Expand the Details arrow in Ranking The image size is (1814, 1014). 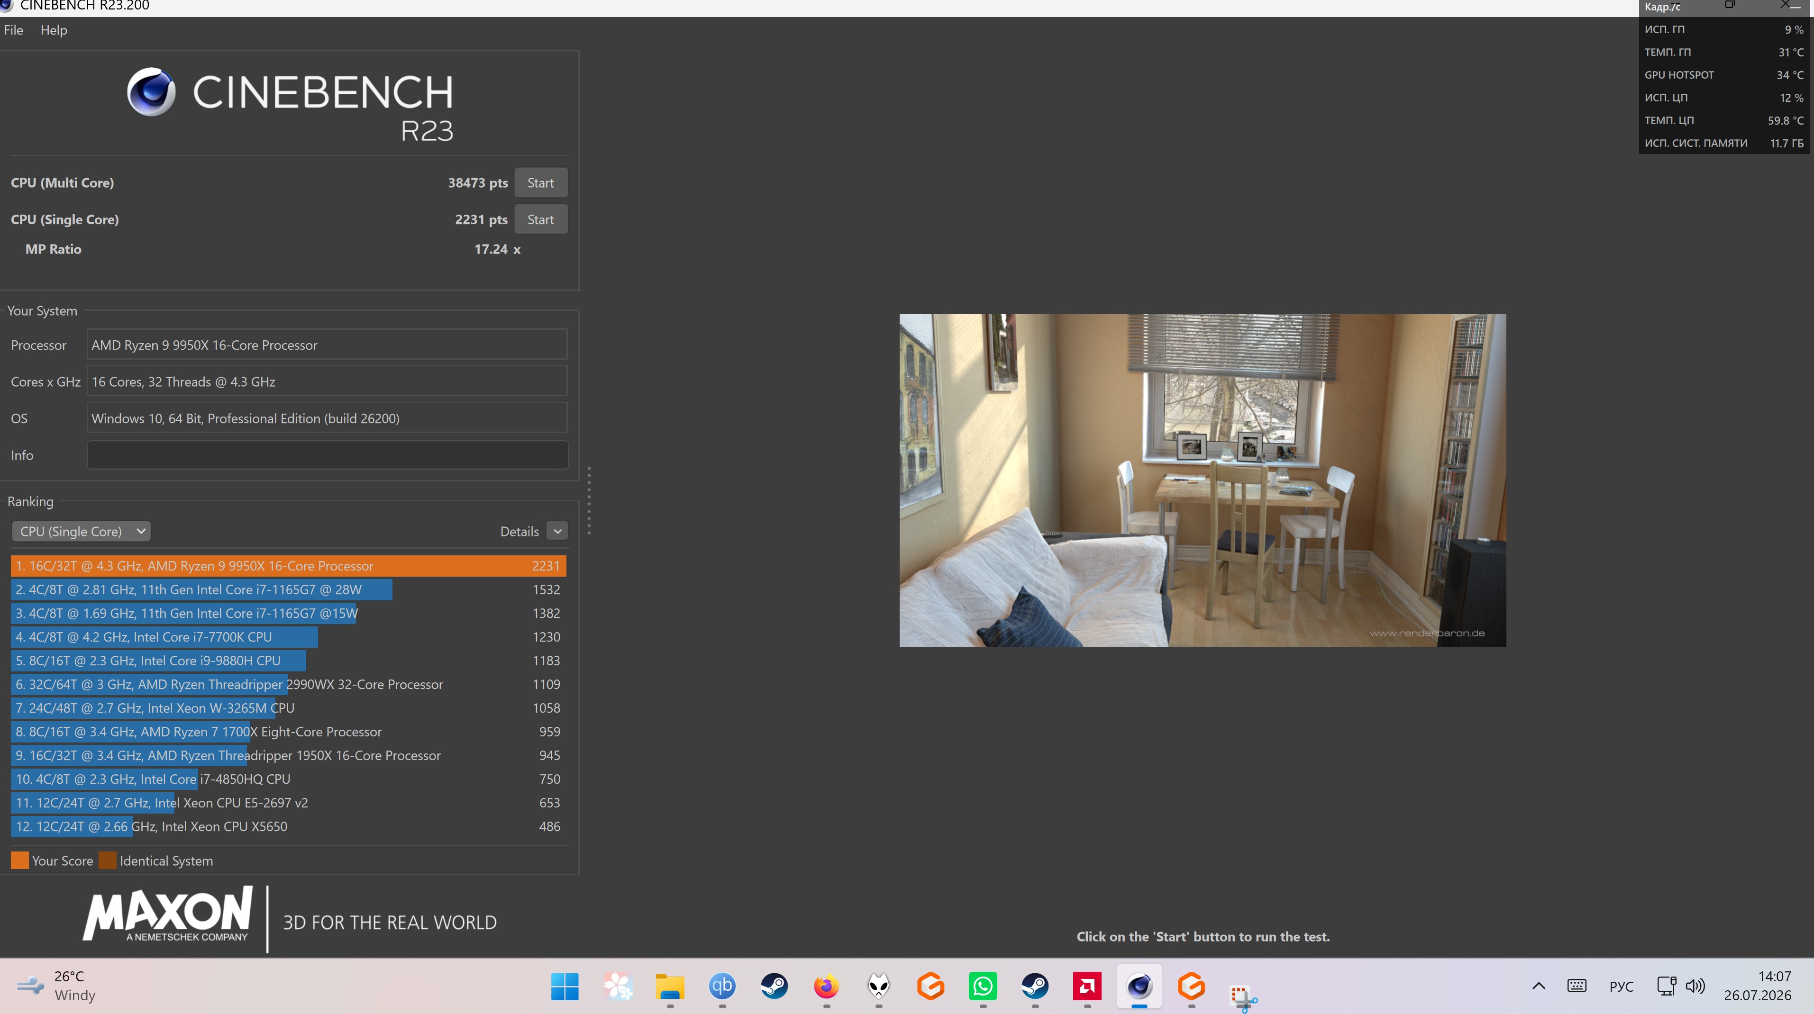tap(557, 532)
